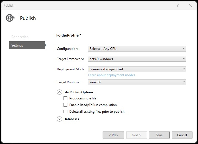Viewport: 198px width, 144px height.
Task: Click the Deployment Mode dropdown arrow
Action: [184, 69]
